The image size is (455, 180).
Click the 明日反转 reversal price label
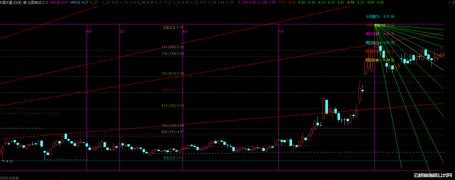pos(380,60)
